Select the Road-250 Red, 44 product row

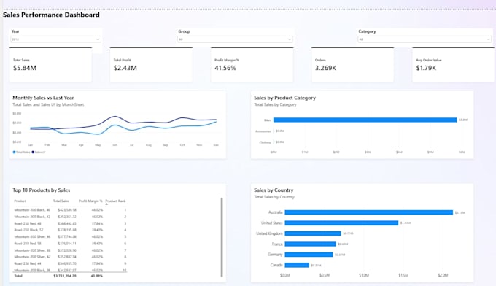pos(70,263)
